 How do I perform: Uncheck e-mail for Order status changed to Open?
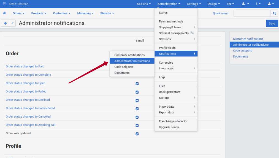tap(137, 84)
